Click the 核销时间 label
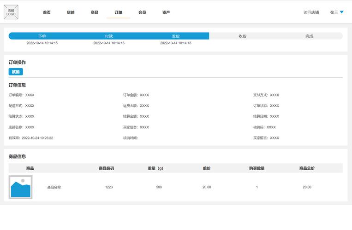Viewport: 352px width, 230px height. click(131, 138)
